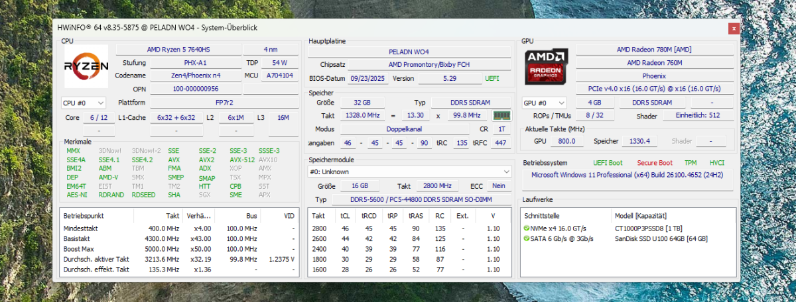Open the GPU #0 selector dropdown

pos(545,103)
